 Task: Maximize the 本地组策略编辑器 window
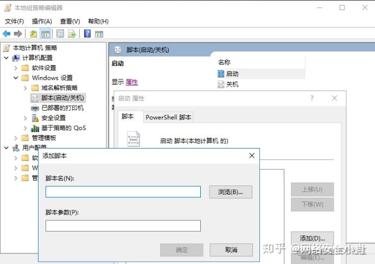pos(342,8)
